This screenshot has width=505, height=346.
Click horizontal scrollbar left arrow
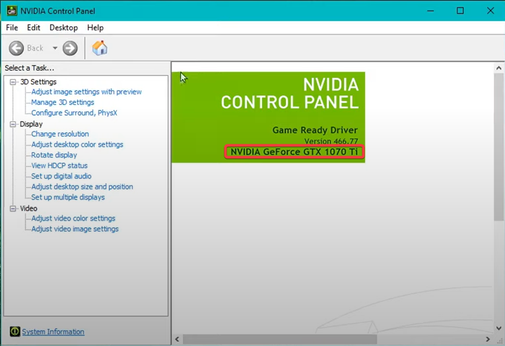(177, 339)
